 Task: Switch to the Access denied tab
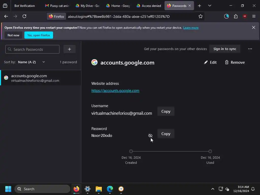click(149, 6)
